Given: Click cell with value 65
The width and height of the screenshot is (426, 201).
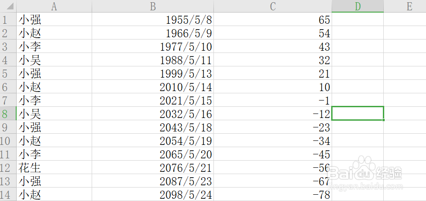Looking at the screenshot, I should pyautogui.click(x=273, y=19).
